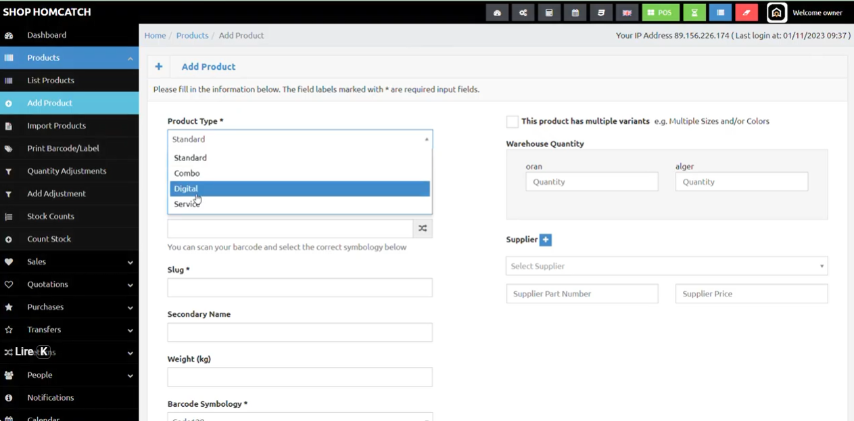
Task: Click the product code input field
Action: [290, 228]
